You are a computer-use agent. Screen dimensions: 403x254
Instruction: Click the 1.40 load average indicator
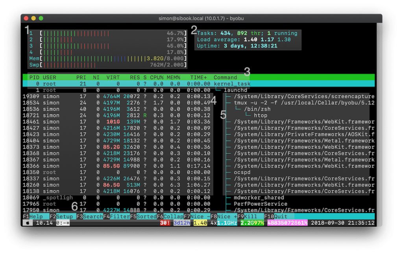pos(200,223)
